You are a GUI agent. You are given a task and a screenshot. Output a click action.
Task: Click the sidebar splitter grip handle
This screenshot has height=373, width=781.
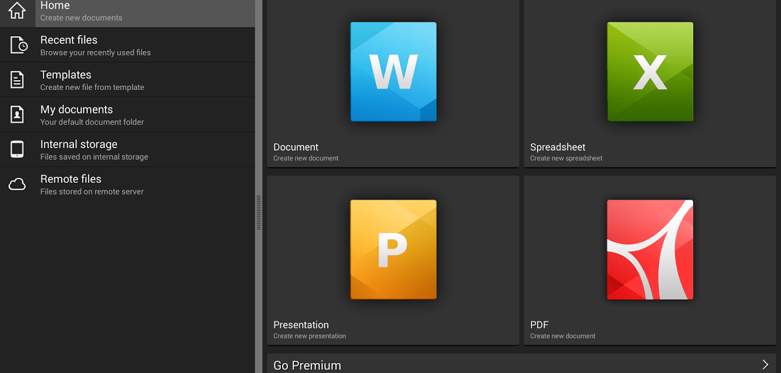tap(259, 213)
